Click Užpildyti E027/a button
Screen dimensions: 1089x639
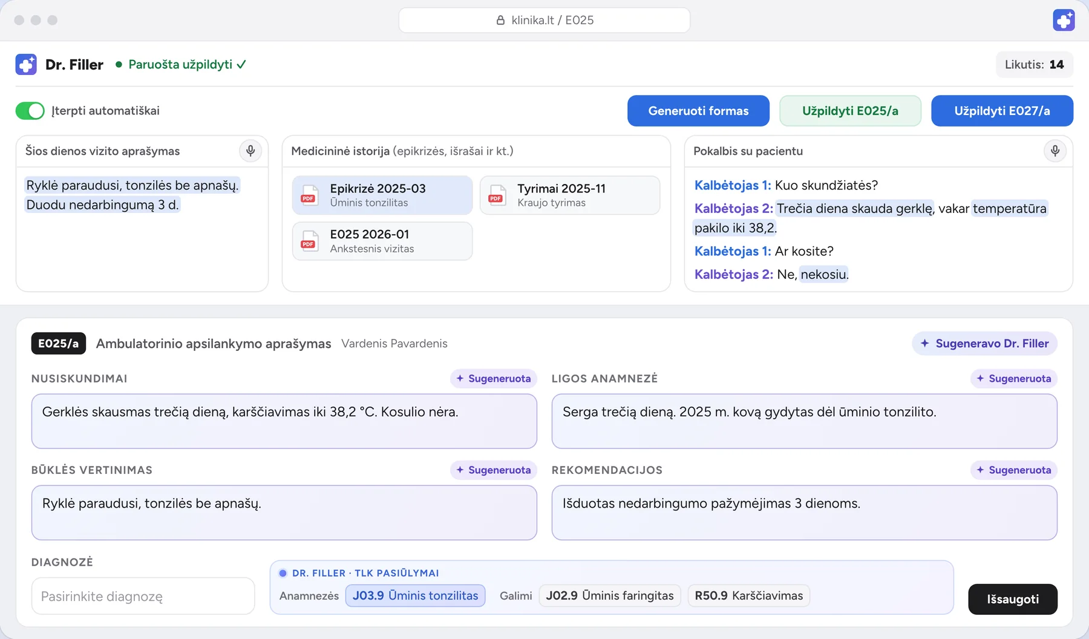tap(1002, 111)
